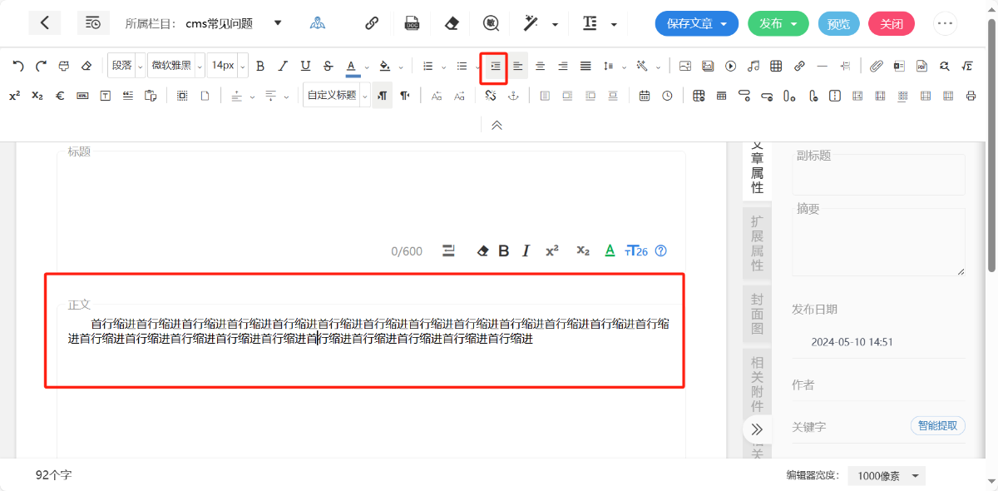Expand the 所属栏目 cms常见问题 dropdown
Image resolution: width=998 pixels, height=491 pixels.
(x=278, y=23)
